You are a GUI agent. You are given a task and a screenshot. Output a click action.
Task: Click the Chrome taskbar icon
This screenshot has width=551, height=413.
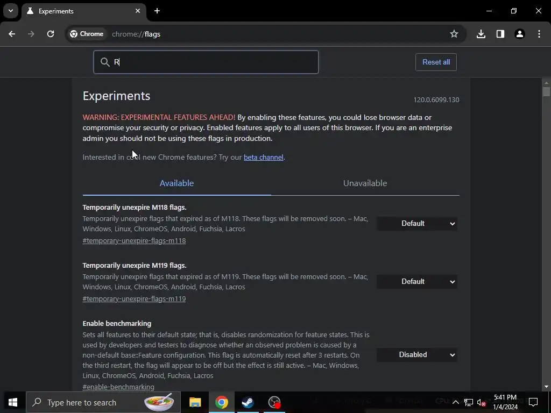(x=221, y=402)
